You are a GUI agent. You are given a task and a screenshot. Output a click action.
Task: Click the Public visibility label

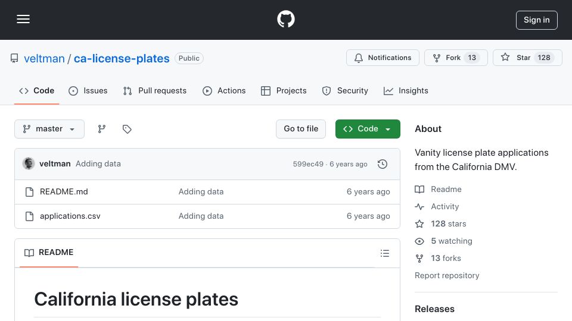pyautogui.click(x=189, y=58)
